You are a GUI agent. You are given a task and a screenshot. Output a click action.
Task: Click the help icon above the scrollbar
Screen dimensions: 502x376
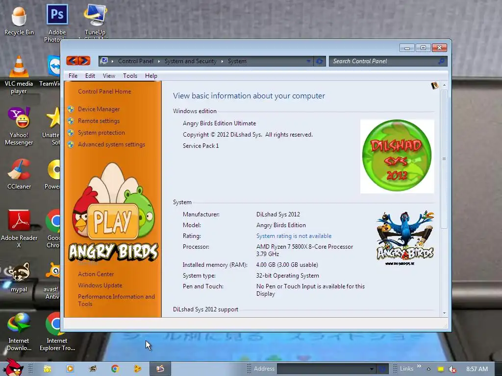pyautogui.click(x=434, y=85)
